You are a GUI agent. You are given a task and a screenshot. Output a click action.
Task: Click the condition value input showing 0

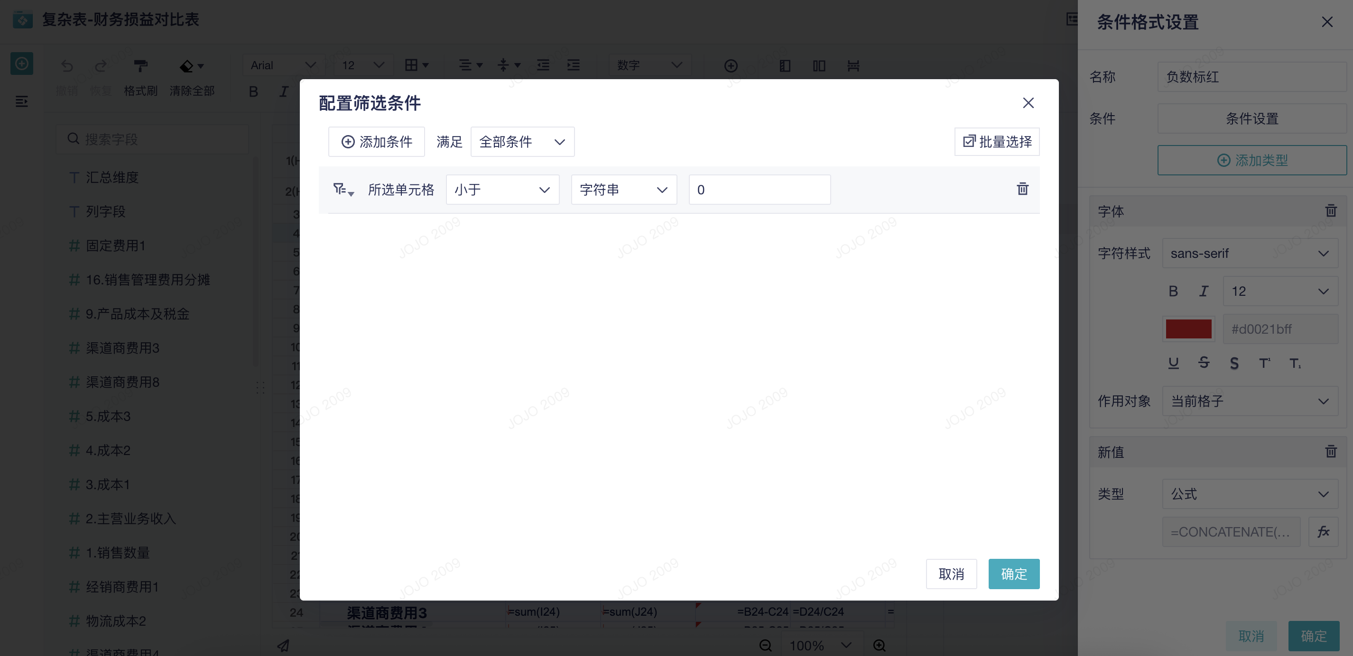[759, 190]
